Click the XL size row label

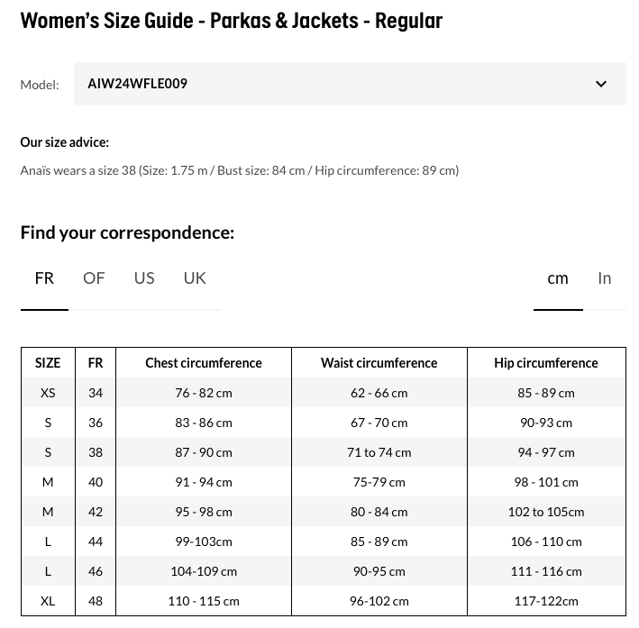(x=48, y=601)
